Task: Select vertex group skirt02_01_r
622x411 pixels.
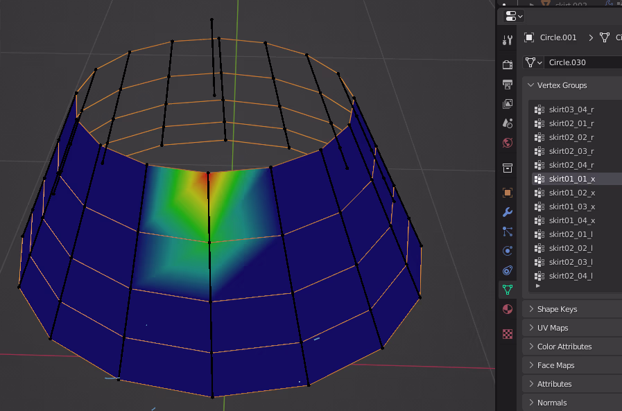Action: 577,123
